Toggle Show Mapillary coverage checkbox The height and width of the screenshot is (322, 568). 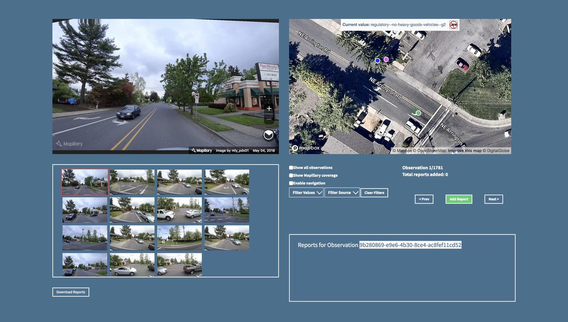point(291,175)
